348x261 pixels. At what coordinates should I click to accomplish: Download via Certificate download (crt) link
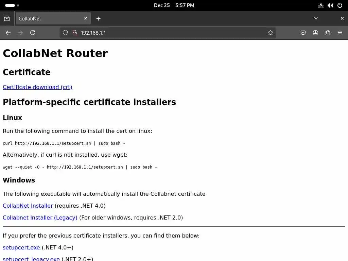(x=37, y=87)
